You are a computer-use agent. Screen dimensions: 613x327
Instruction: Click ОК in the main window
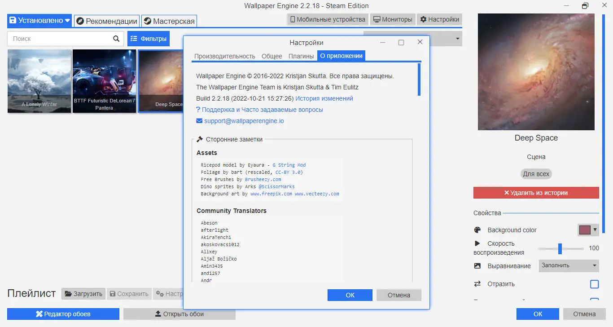(x=538, y=314)
